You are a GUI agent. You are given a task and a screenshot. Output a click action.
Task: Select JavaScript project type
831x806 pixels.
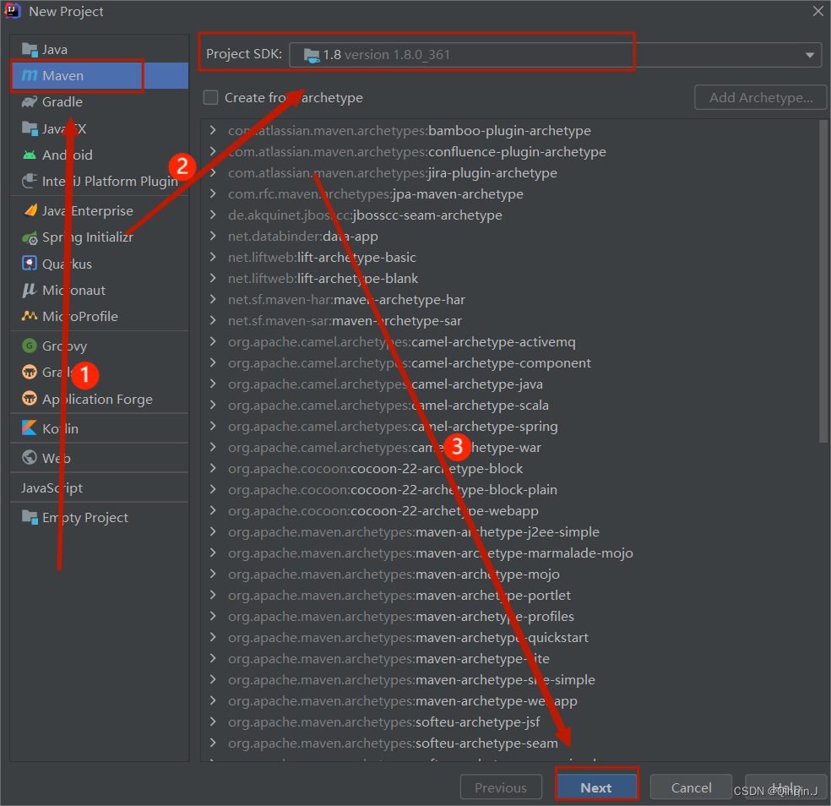click(99, 487)
